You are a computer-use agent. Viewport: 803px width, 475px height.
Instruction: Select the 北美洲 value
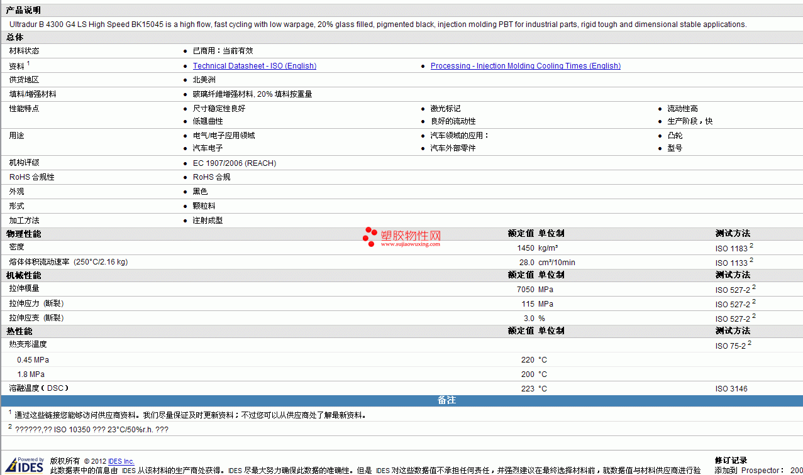coord(204,80)
